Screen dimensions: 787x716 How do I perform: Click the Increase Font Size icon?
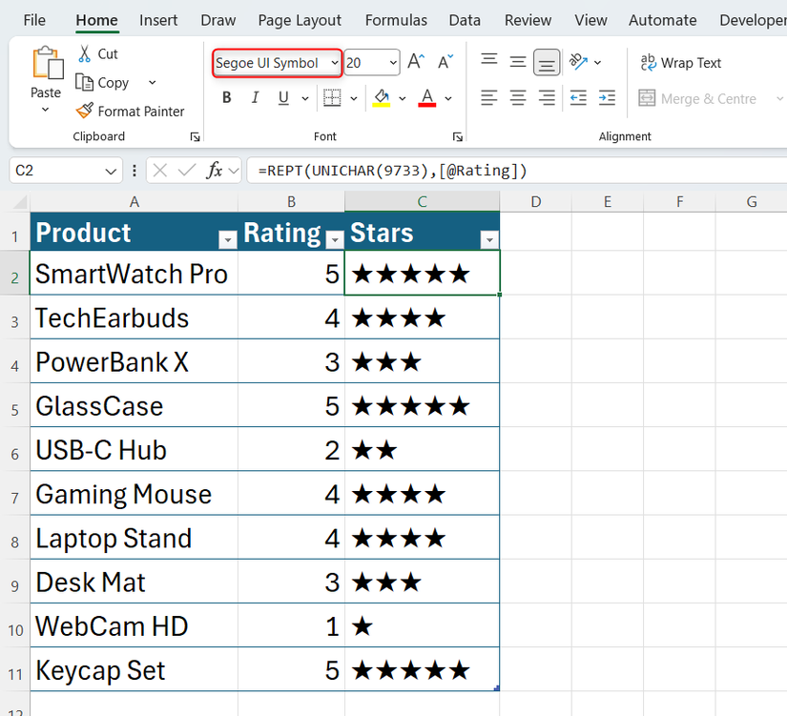click(x=414, y=60)
